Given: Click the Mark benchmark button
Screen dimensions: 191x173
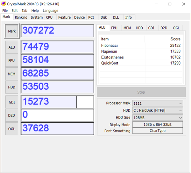Looking at the screenshot, I should [12, 31].
